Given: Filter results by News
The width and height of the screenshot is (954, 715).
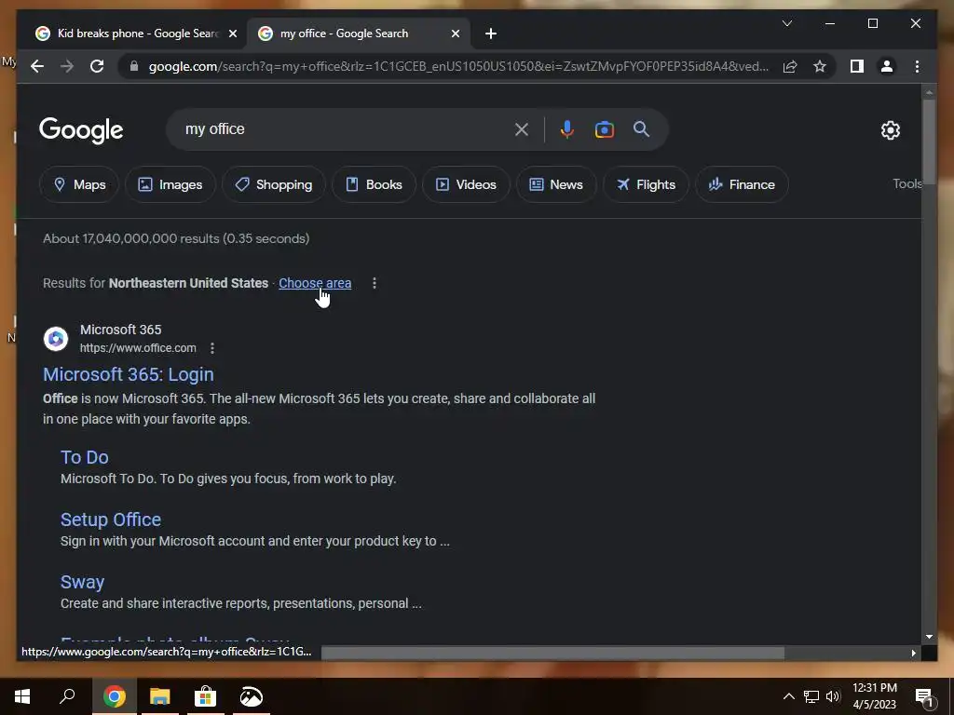Looking at the screenshot, I should pos(556,184).
